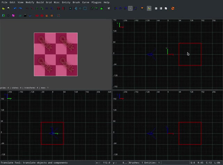Image resolution: width=223 pixels, height=165 pixels.
Task: Click the pink Caulk textured brush in camera view
Action: (x=56, y=54)
